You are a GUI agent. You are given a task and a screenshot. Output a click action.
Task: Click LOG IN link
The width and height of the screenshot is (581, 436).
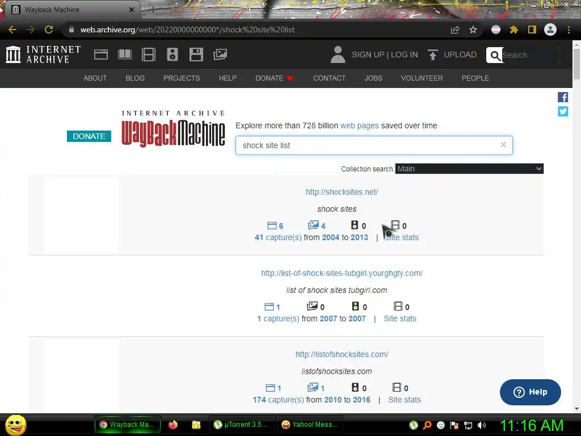click(x=404, y=54)
